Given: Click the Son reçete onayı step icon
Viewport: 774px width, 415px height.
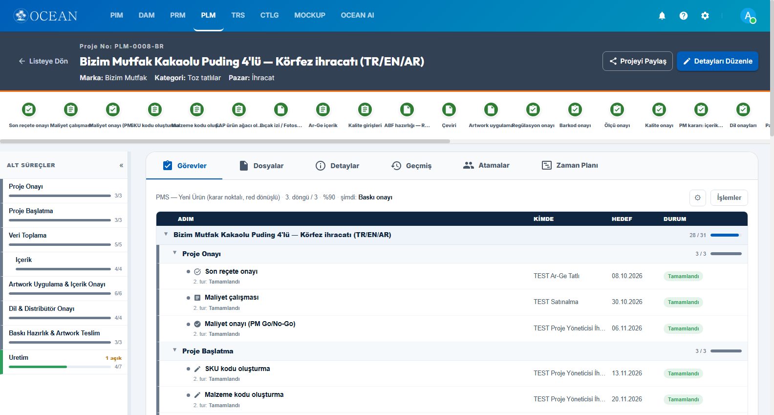Looking at the screenshot, I should coord(29,109).
